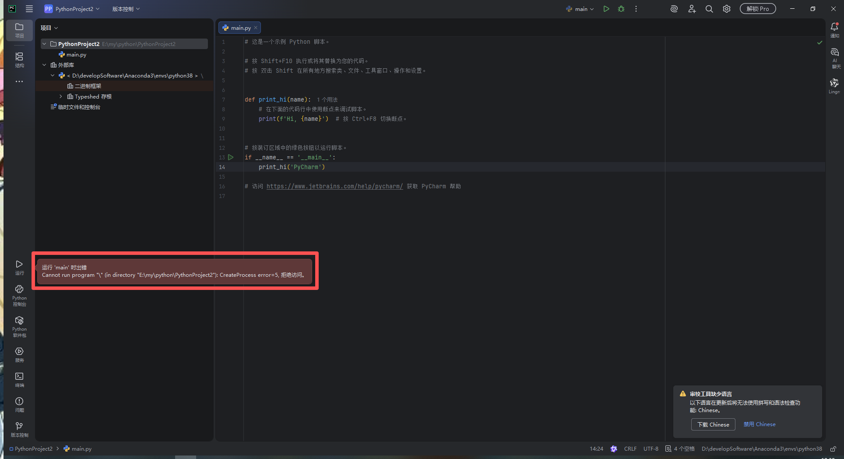844x459 pixels.
Task: Expand the Typeshed stubs node
Action: click(61, 96)
